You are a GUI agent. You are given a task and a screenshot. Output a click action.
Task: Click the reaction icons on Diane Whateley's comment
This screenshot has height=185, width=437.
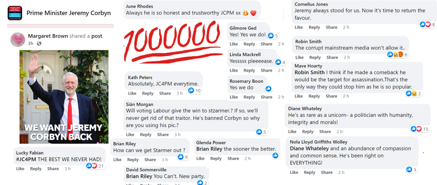tap(416, 129)
